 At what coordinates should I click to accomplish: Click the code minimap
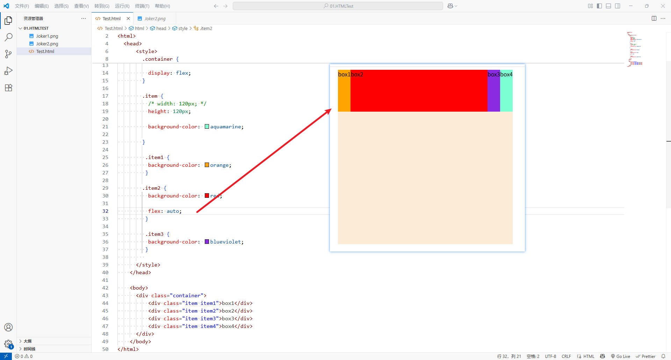tap(635, 49)
